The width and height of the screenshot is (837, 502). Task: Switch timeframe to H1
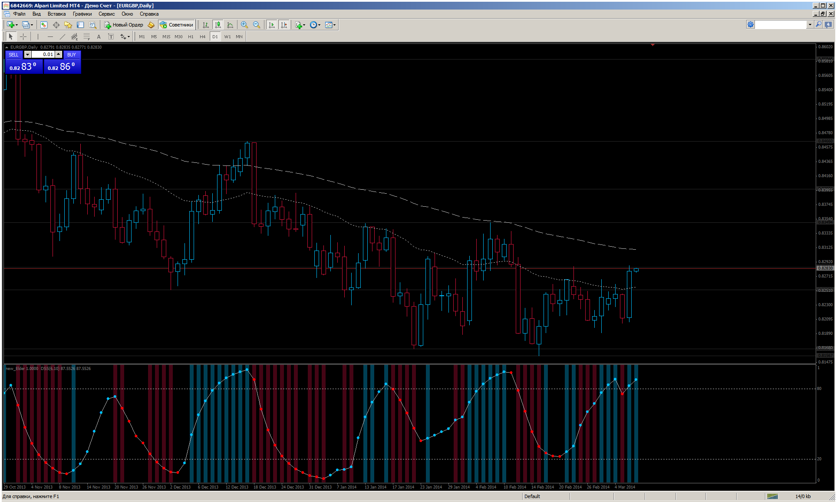click(191, 36)
